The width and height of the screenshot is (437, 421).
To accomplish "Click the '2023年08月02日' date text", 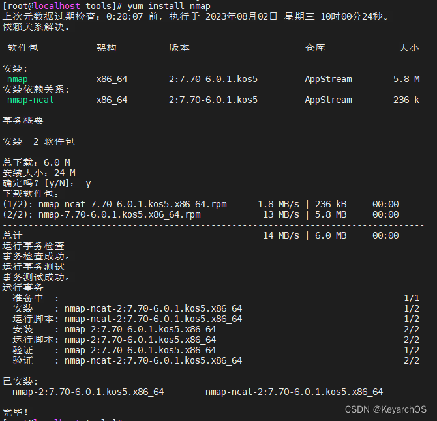I will tap(241, 16).
